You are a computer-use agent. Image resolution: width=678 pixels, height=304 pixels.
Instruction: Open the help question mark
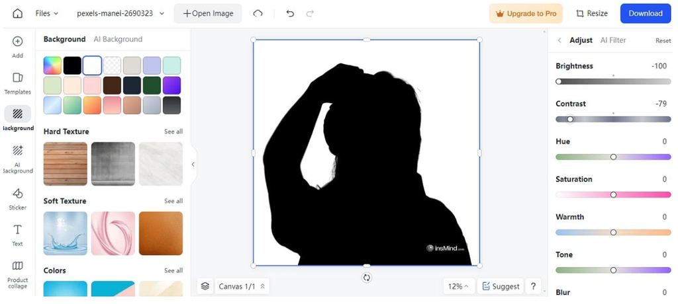pyautogui.click(x=533, y=286)
